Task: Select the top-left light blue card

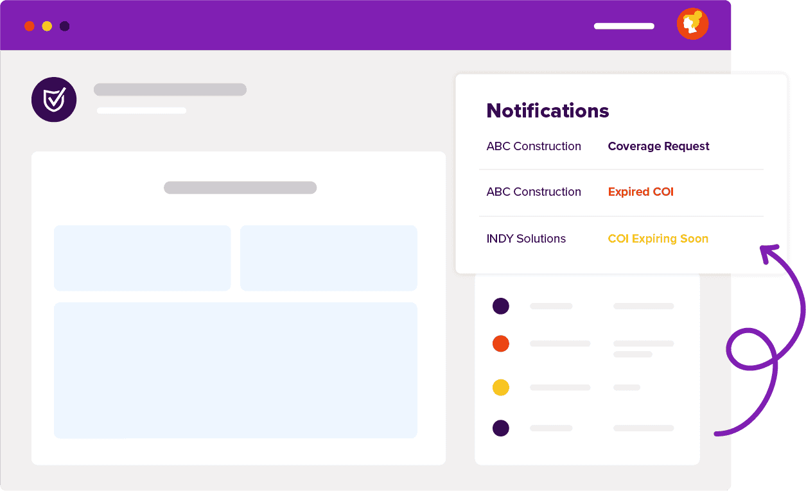Action: coord(142,258)
